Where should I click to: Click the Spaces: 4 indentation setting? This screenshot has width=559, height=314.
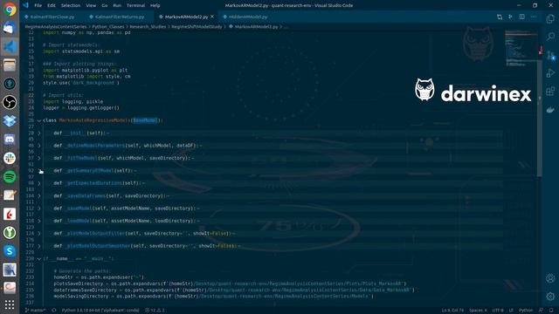[x=478, y=311]
